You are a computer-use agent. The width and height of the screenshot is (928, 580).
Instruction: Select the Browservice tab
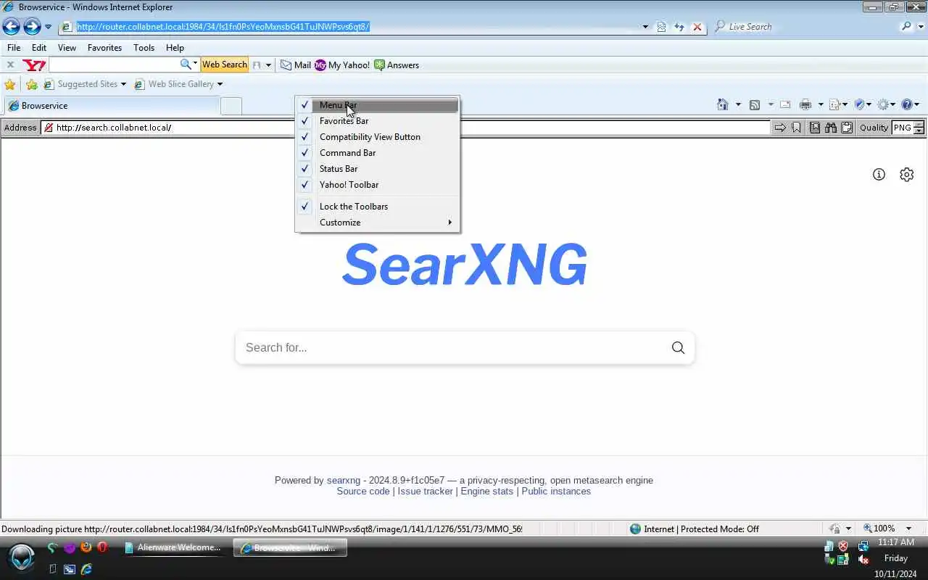(x=112, y=106)
